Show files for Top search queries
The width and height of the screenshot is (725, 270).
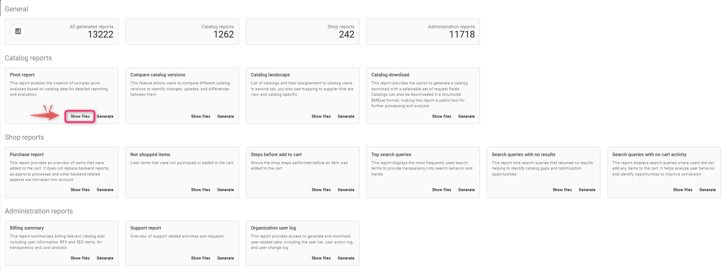pyautogui.click(x=442, y=190)
